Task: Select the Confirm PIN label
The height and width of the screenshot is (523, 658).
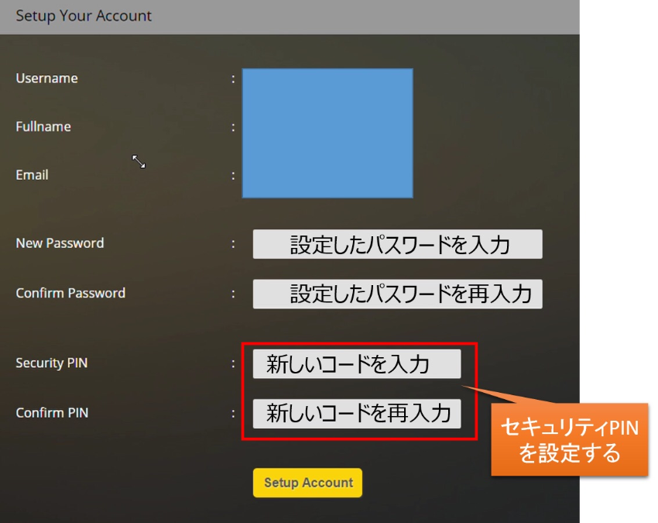Action: [52, 413]
